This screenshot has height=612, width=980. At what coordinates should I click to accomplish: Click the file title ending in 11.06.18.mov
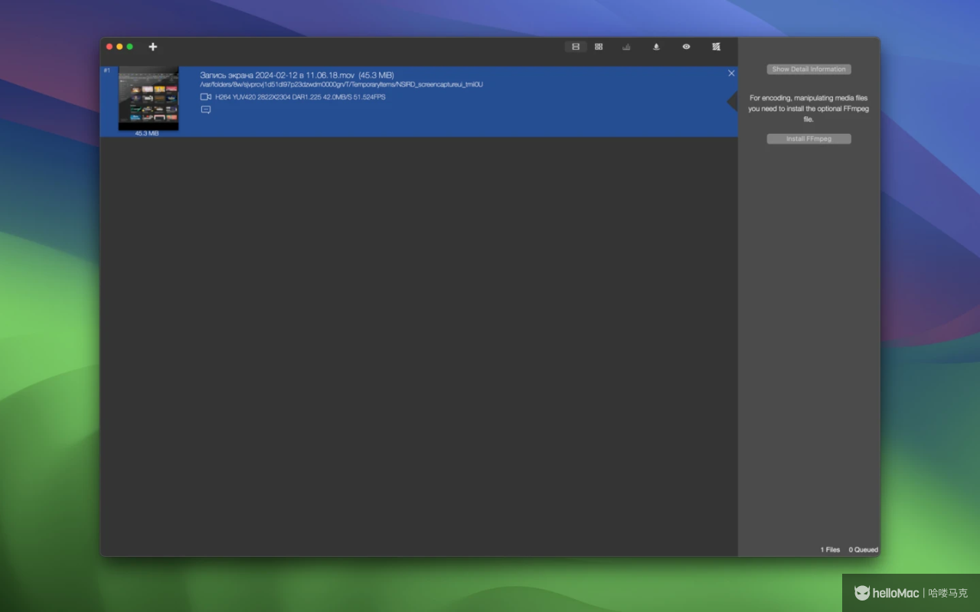point(278,75)
